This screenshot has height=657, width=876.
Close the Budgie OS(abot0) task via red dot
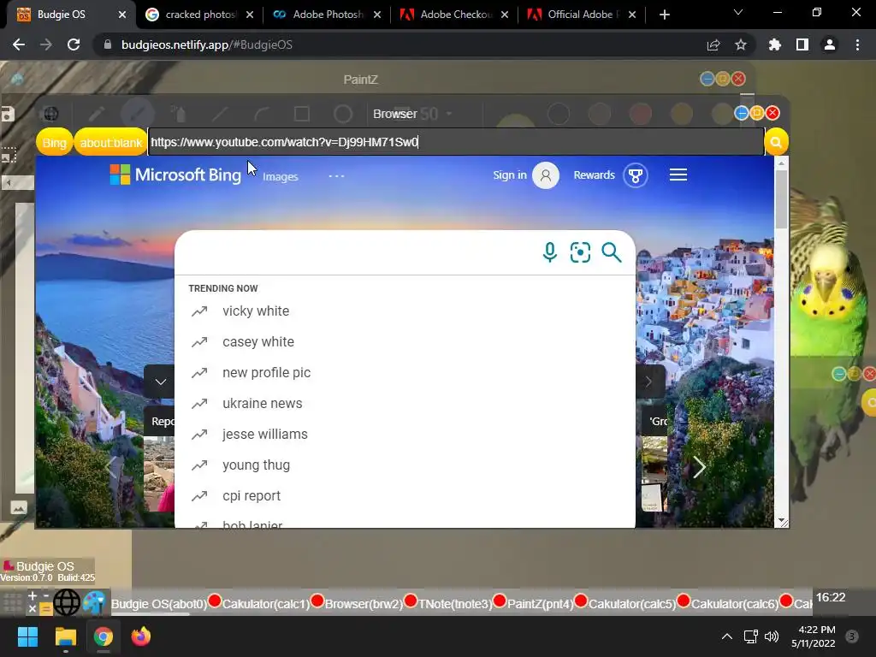[x=215, y=601]
